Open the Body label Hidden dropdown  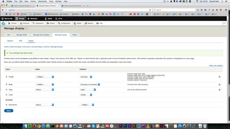(x=45, y=85)
